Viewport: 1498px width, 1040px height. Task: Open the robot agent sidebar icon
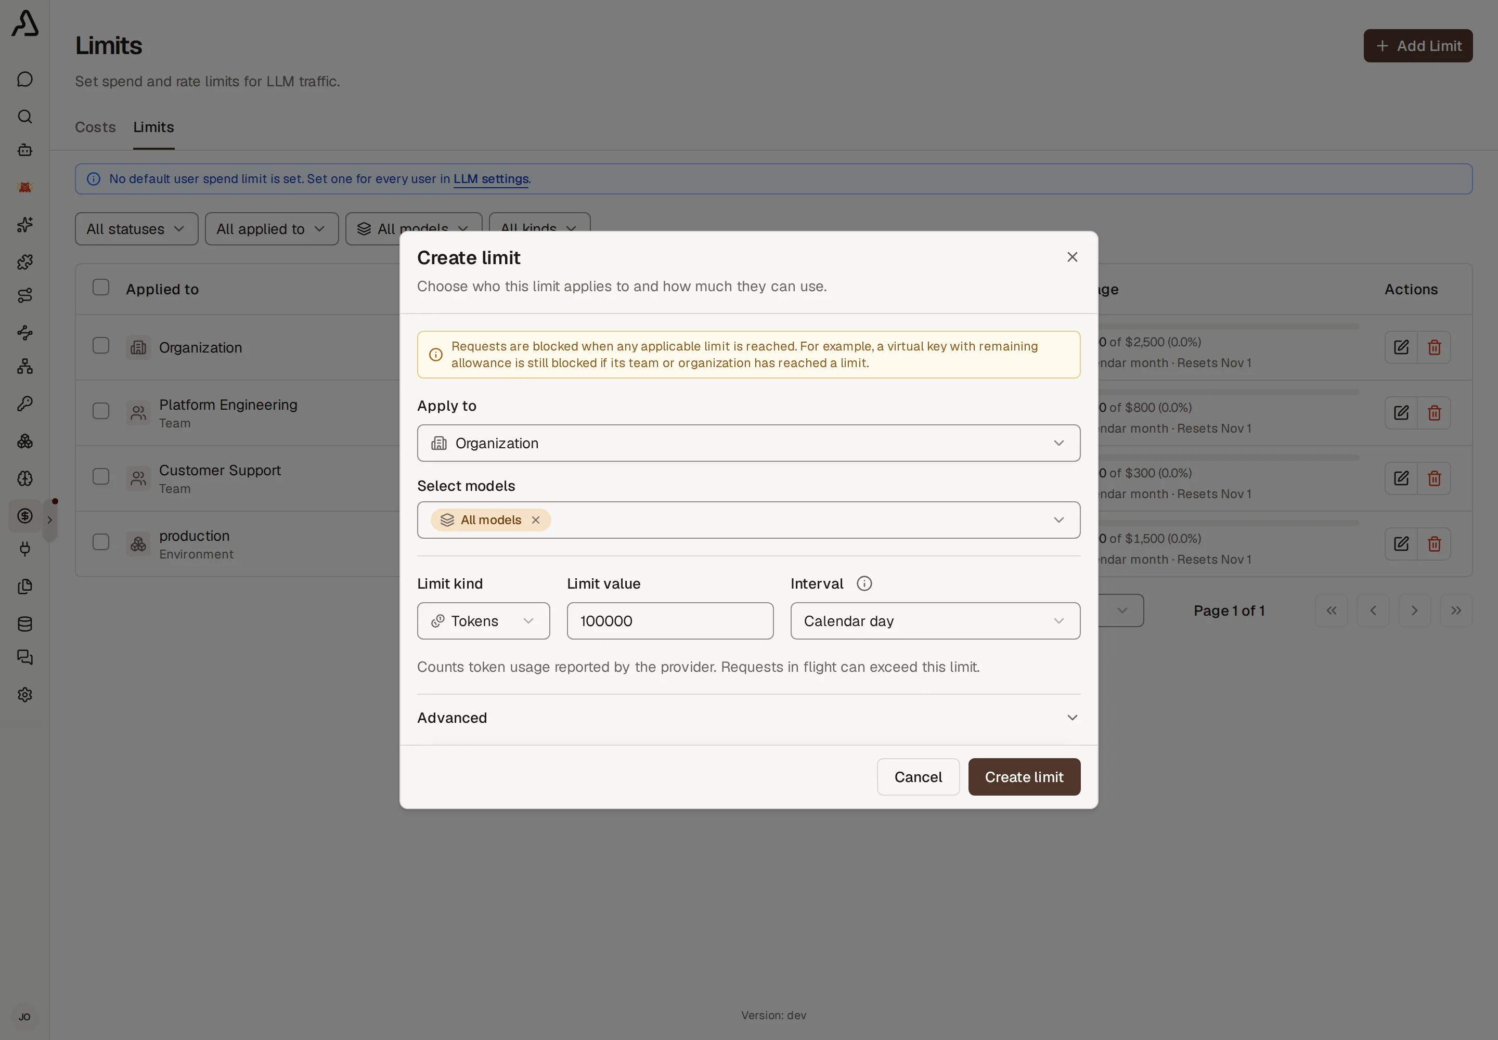pos(25,150)
